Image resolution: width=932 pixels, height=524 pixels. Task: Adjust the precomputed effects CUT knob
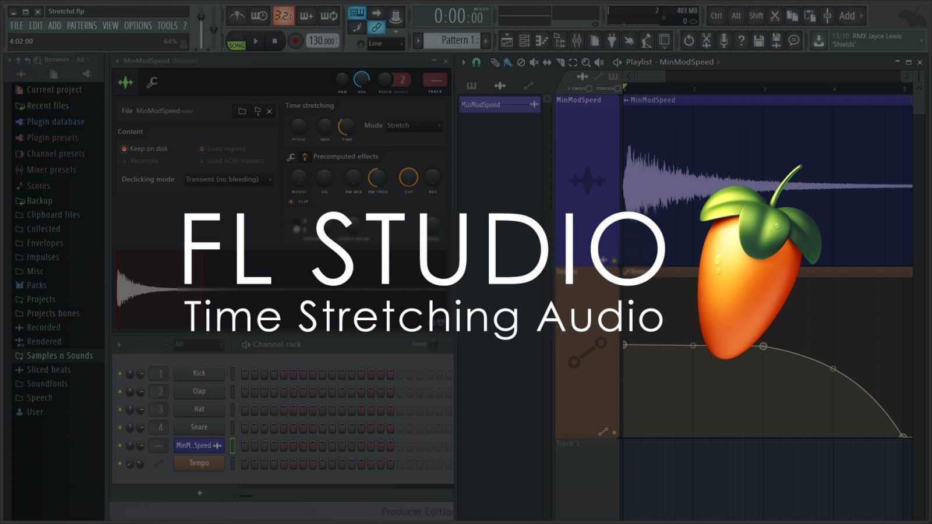tap(408, 177)
